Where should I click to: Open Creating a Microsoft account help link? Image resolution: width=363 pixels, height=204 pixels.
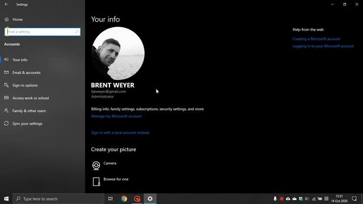point(316,39)
